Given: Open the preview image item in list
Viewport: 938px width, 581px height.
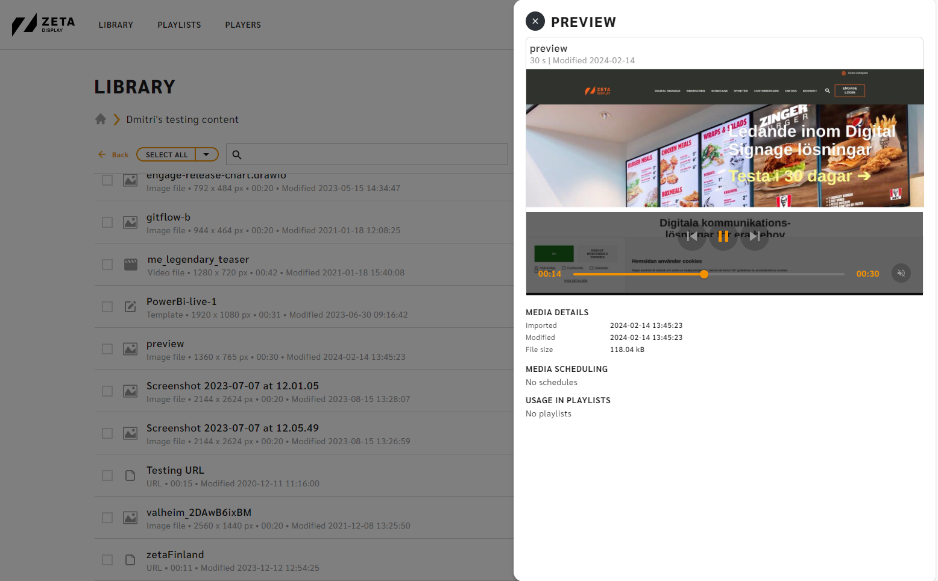Looking at the screenshot, I should pos(165,344).
